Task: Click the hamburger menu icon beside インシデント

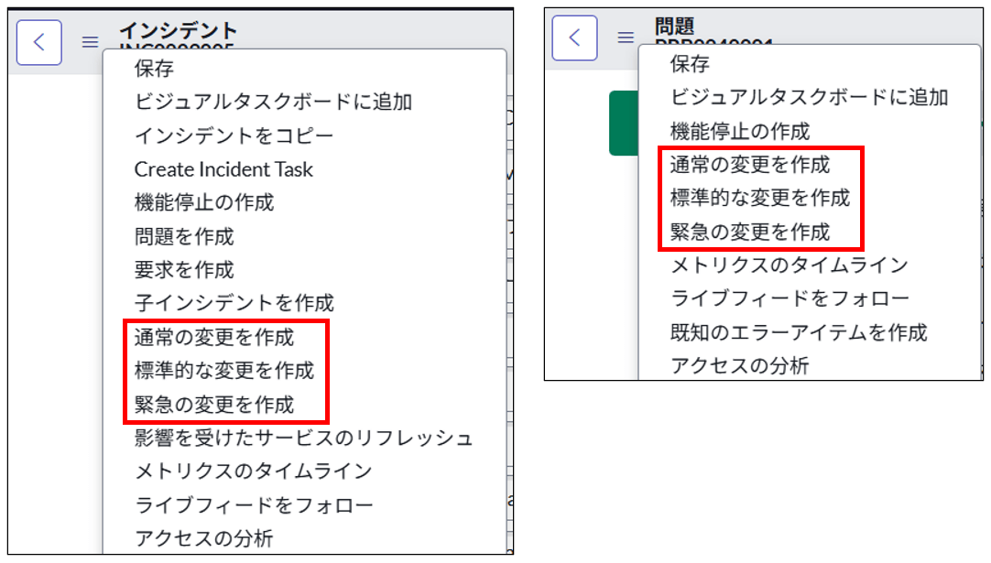Action: [90, 42]
